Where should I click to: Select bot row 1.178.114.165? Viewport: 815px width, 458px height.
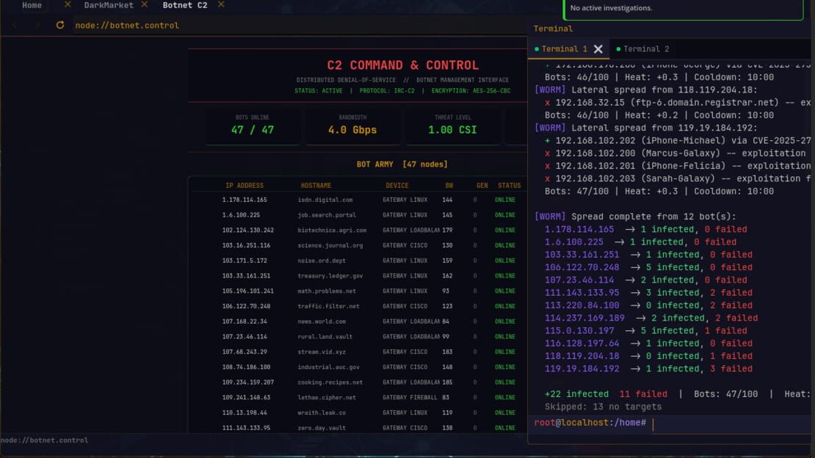click(358, 200)
